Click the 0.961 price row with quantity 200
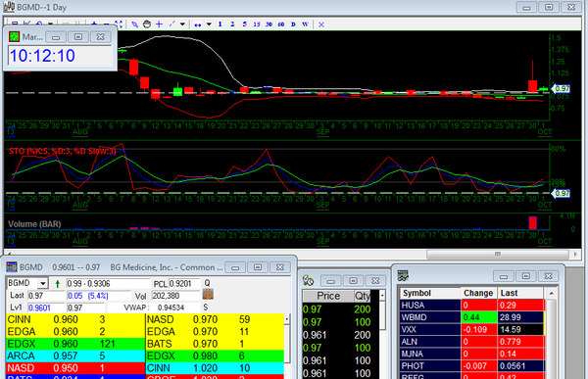The height and width of the screenshot is (379, 588). [337, 335]
